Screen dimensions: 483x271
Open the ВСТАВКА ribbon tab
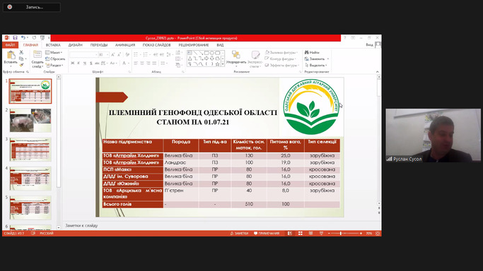tap(53, 45)
